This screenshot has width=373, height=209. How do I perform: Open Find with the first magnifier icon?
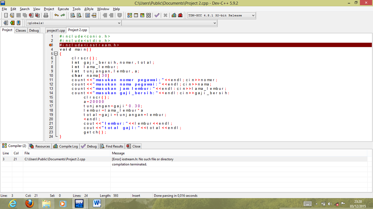click(73, 15)
